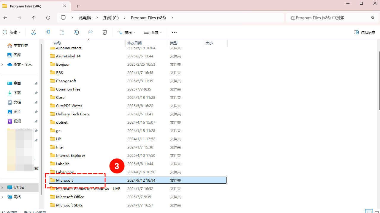Click the Copy icon in toolbar
This screenshot has height=213, width=380.
[x=48, y=32]
